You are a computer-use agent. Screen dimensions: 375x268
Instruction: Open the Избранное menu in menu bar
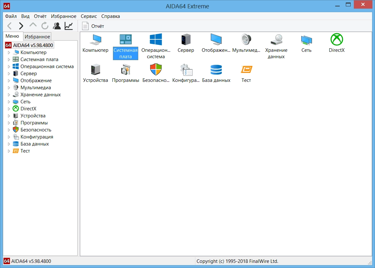[64, 16]
